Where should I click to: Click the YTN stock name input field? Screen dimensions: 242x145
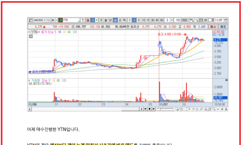click(70, 20)
